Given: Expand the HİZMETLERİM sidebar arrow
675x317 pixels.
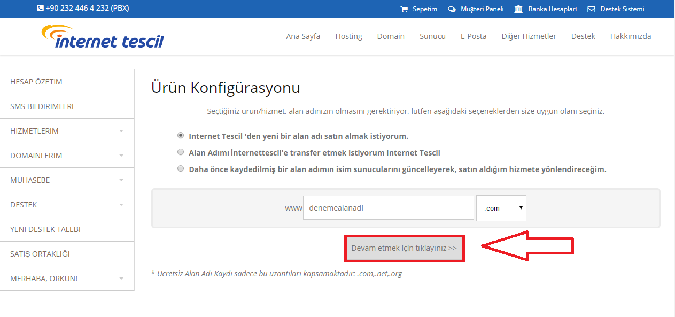Looking at the screenshot, I should (x=121, y=131).
